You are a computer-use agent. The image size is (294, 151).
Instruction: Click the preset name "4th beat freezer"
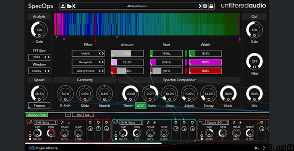[137, 6]
